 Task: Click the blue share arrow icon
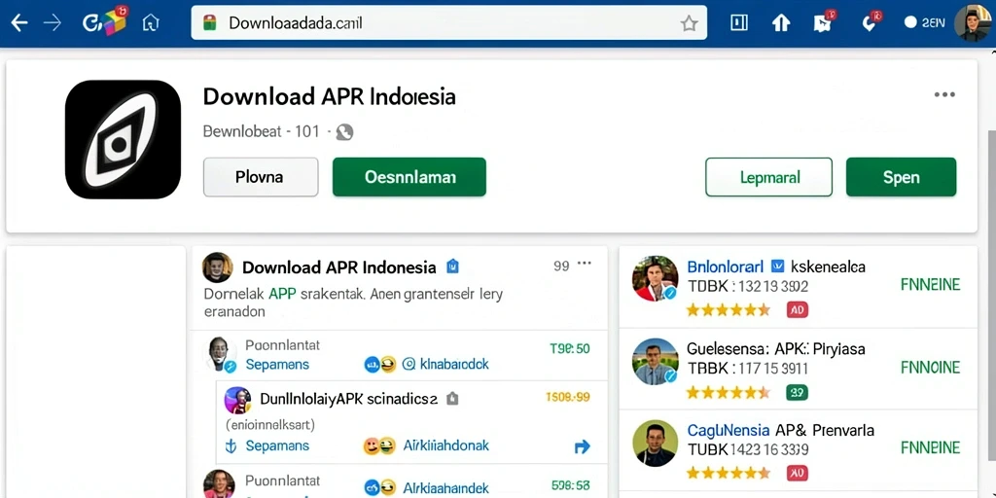pyautogui.click(x=582, y=446)
